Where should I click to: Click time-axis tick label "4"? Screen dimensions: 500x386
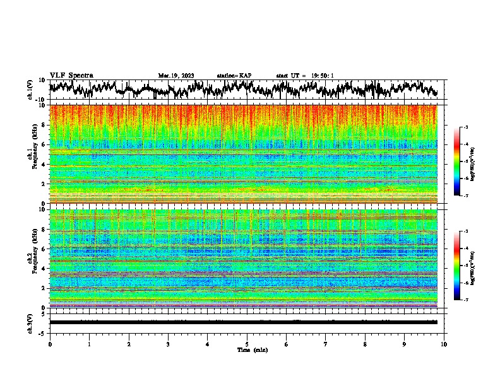pyautogui.click(x=208, y=344)
